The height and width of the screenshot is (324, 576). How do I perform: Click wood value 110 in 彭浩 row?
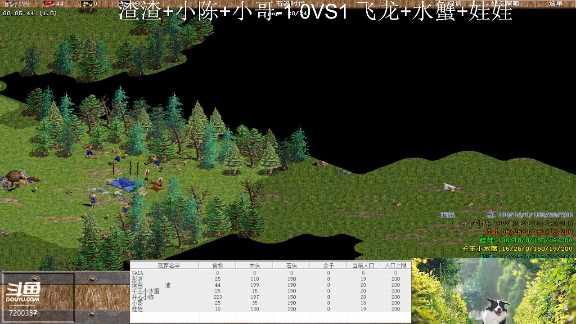pos(255,279)
